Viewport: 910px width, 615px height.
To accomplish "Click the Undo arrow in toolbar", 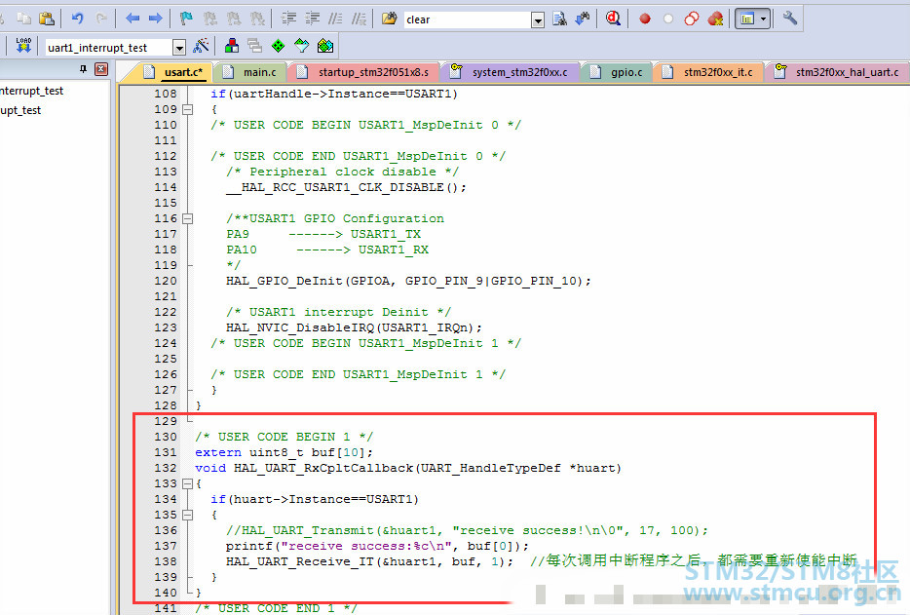I will click(78, 19).
